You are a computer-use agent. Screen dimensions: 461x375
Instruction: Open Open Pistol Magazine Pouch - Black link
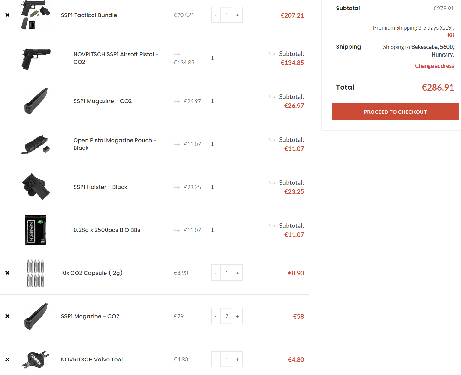(x=115, y=144)
